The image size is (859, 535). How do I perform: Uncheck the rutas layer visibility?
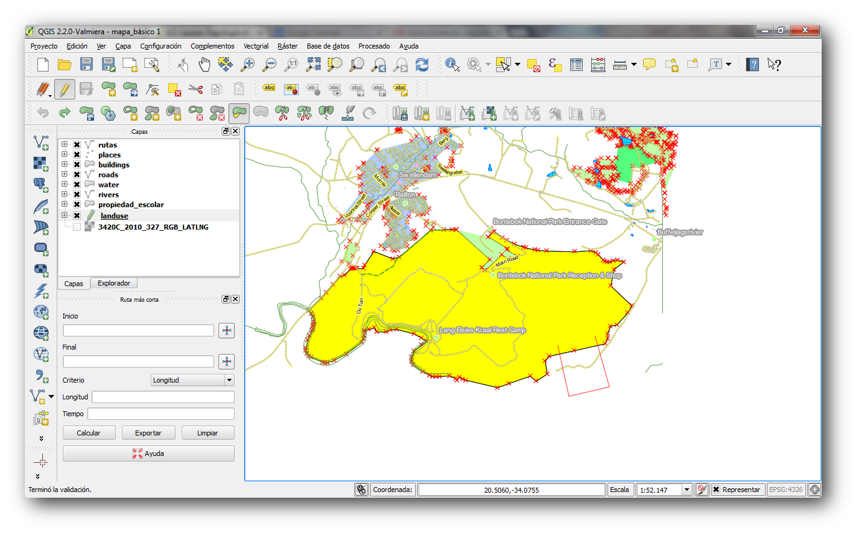77,145
